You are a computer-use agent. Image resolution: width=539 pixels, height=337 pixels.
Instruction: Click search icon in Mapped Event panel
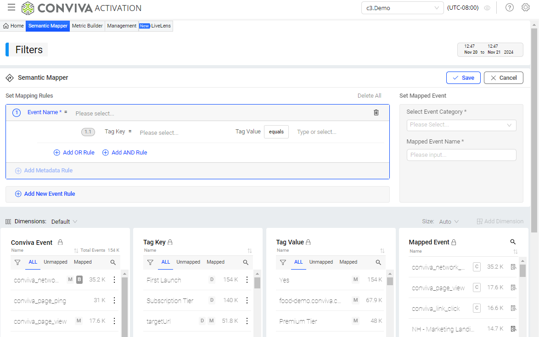coord(513,242)
